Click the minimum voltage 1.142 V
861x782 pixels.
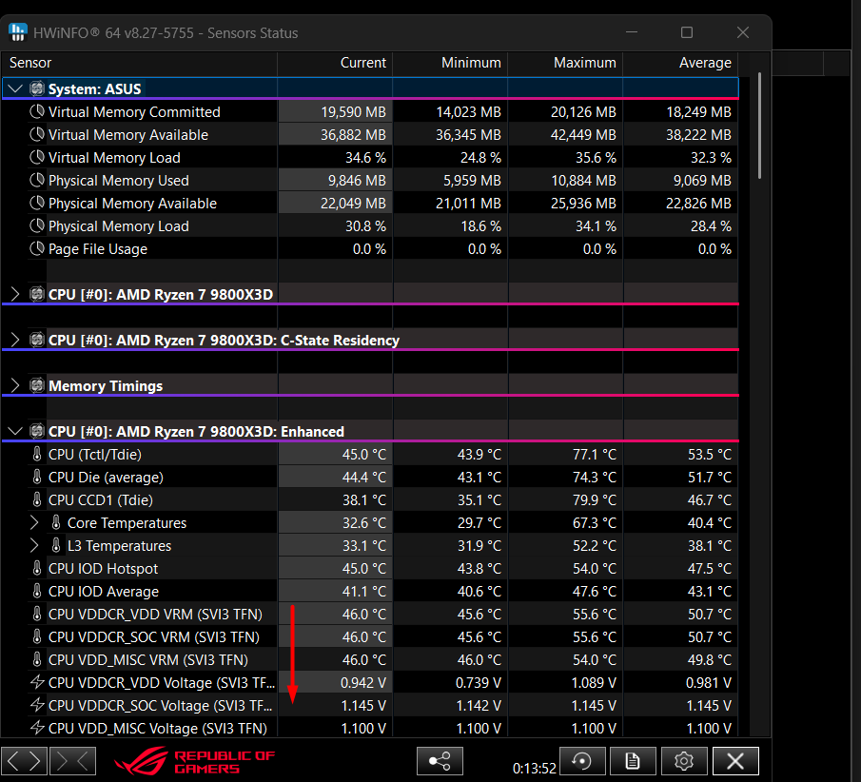[x=479, y=705]
